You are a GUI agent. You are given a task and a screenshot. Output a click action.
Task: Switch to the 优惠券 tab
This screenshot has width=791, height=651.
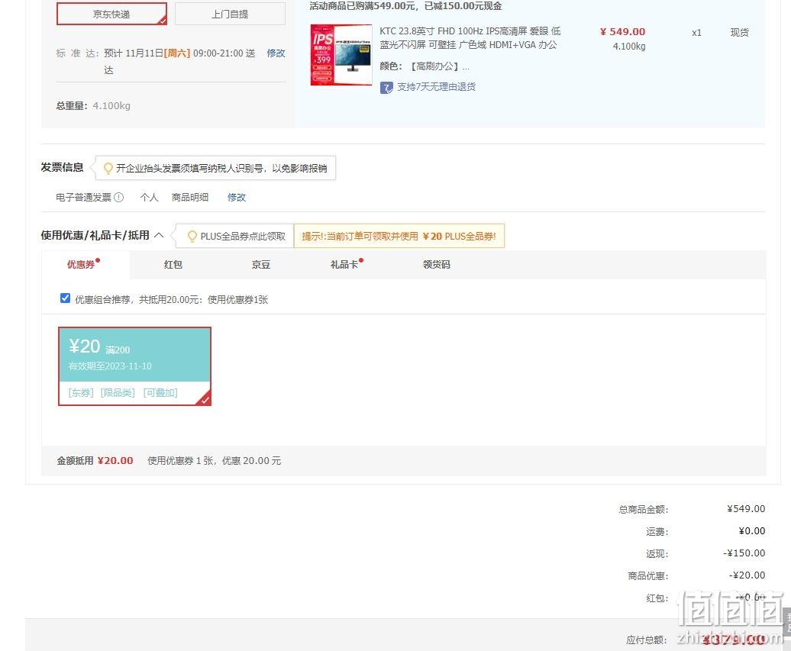(81, 264)
